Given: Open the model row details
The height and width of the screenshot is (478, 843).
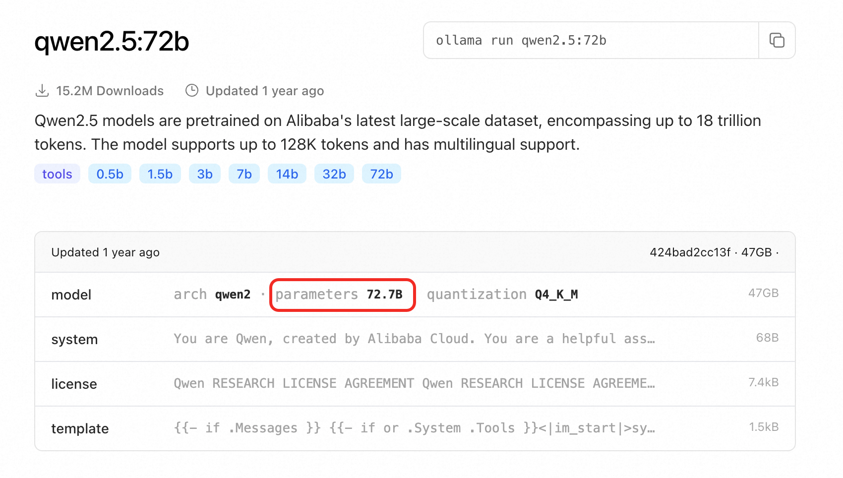Looking at the screenshot, I should (x=415, y=295).
